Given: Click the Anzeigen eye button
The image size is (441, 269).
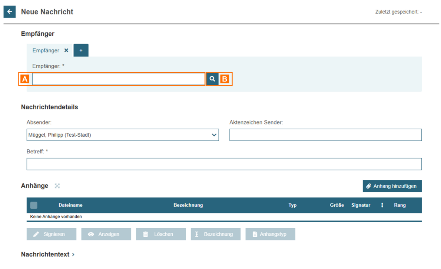Looking at the screenshot, I should click(106, 234).
